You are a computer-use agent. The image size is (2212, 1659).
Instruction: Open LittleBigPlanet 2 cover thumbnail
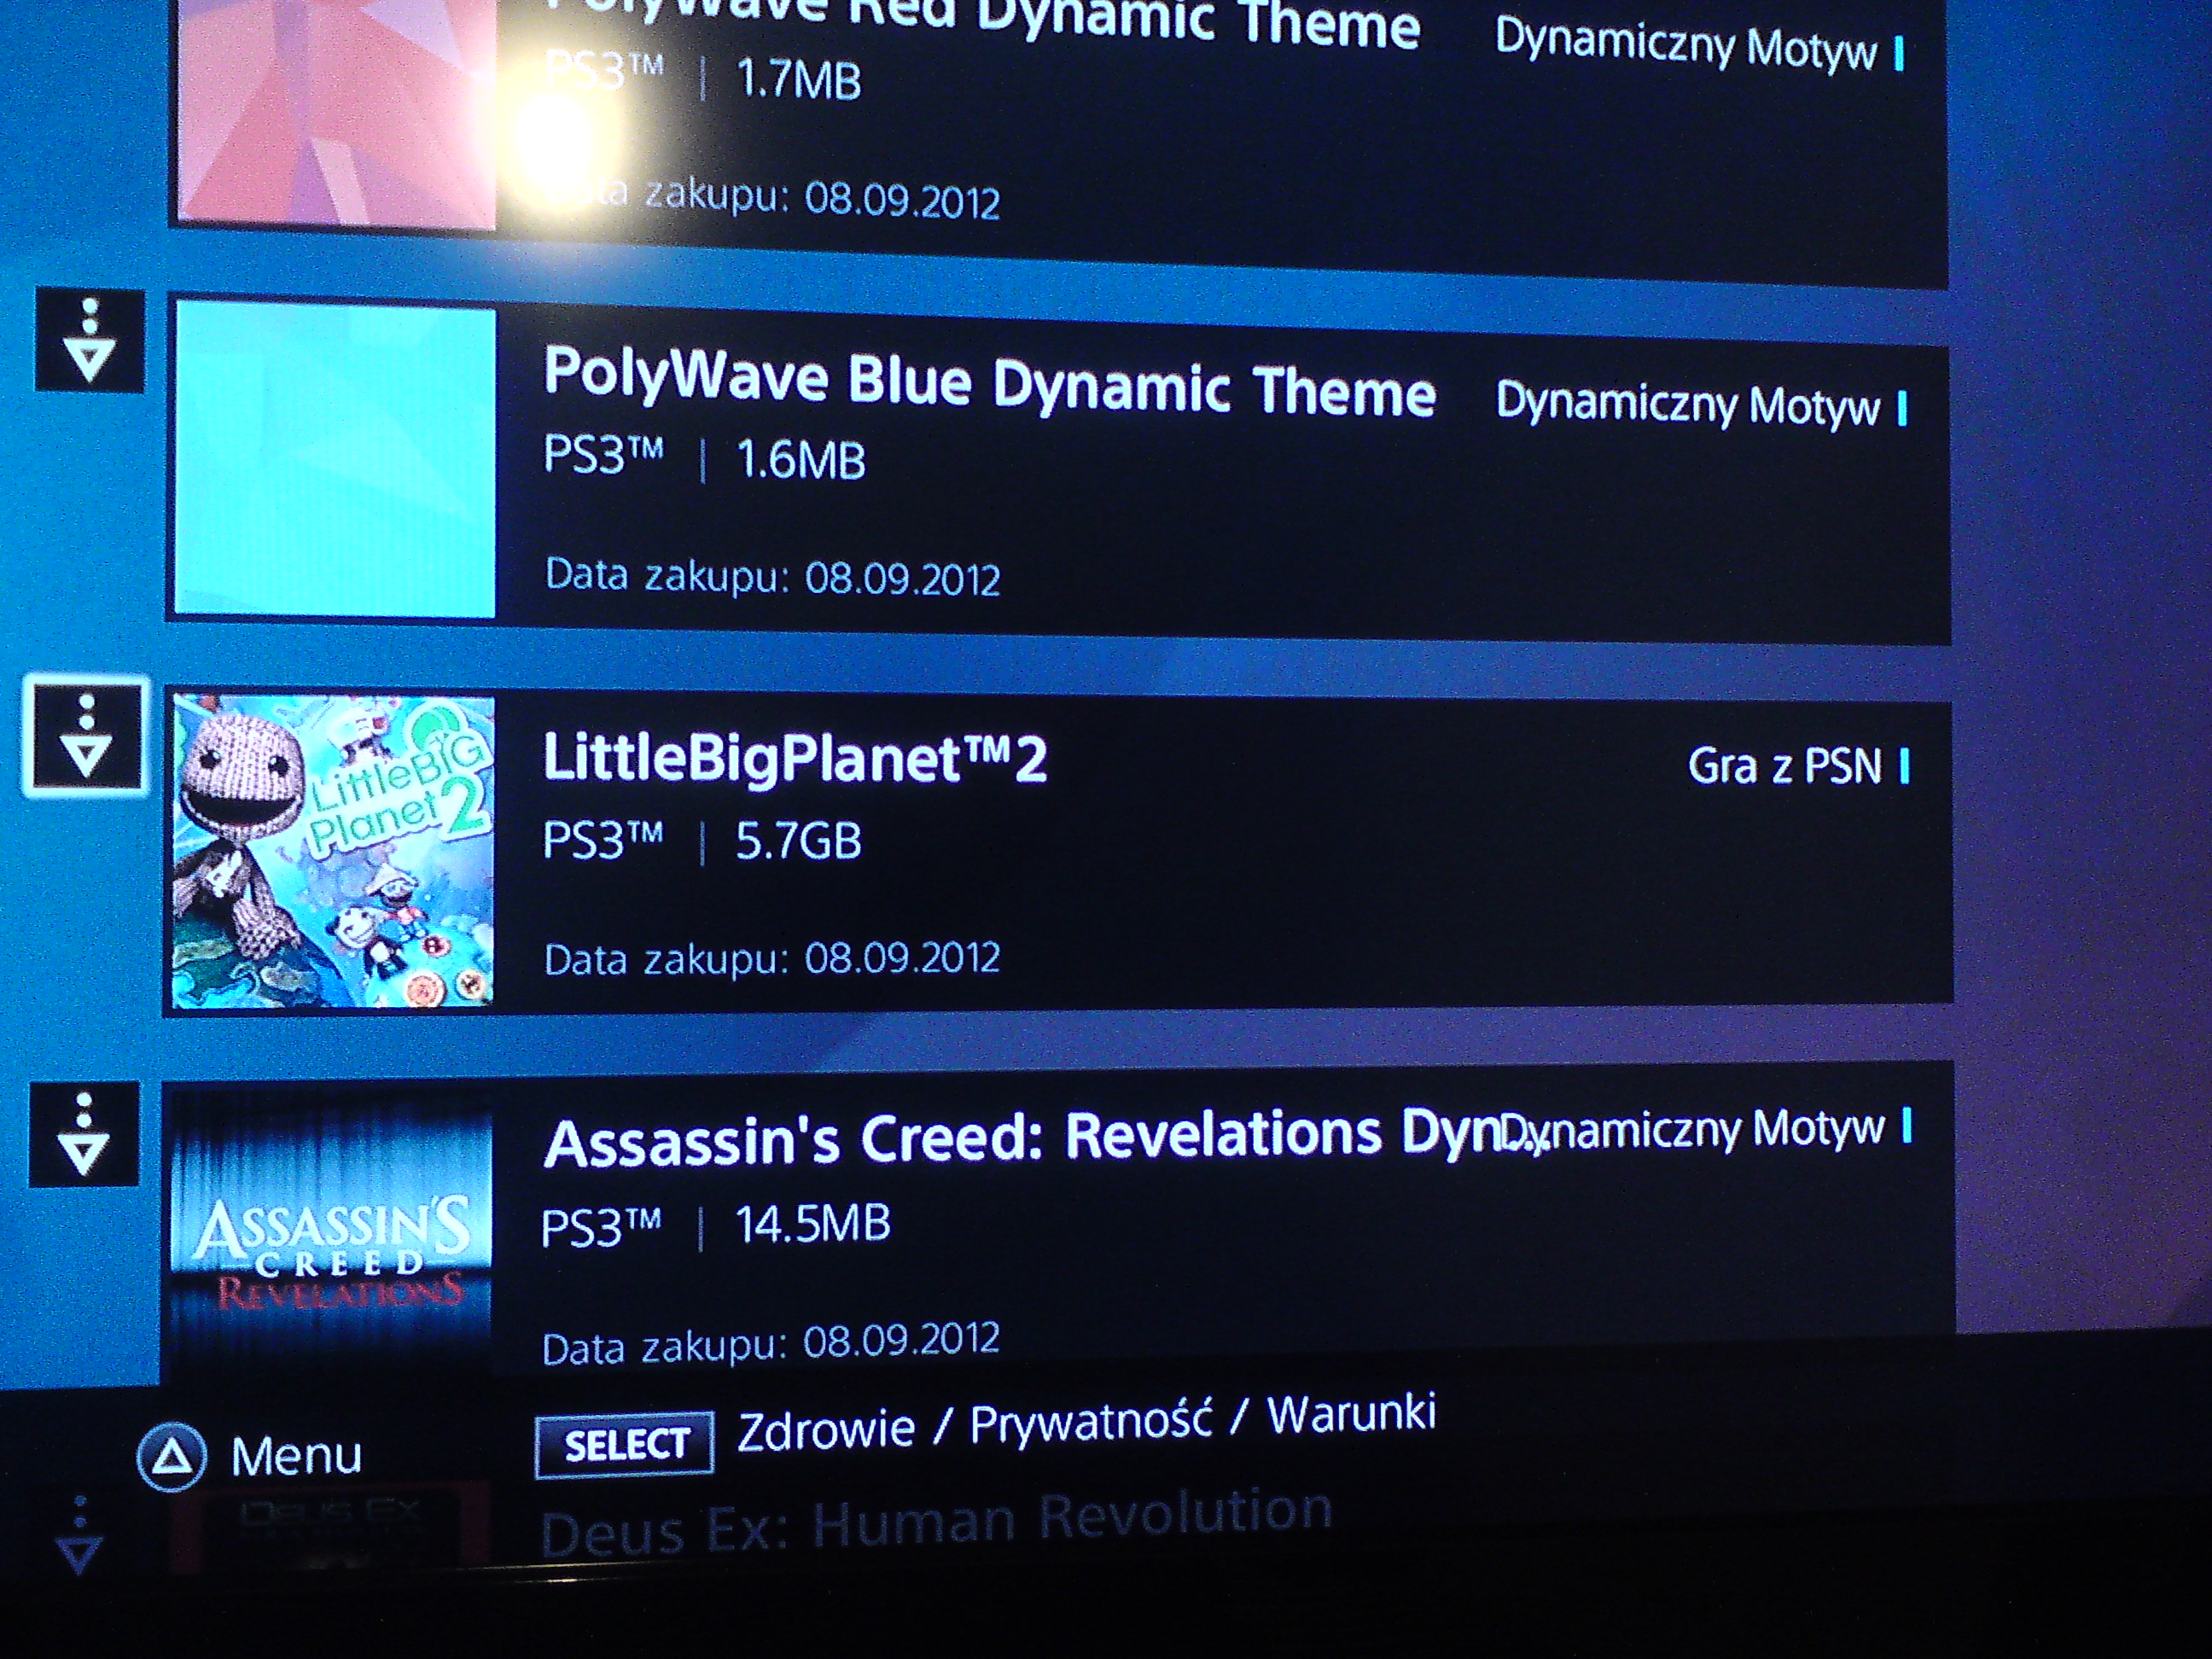[x=332, y=851]
